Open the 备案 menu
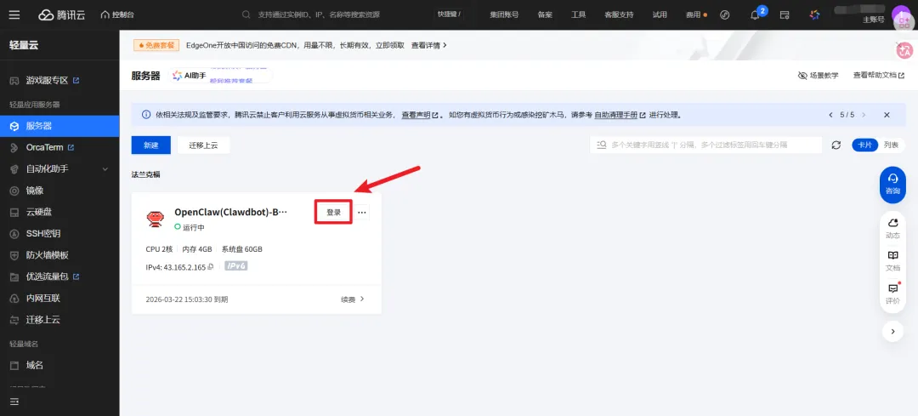918x416 pixels. tap(545, 14)
